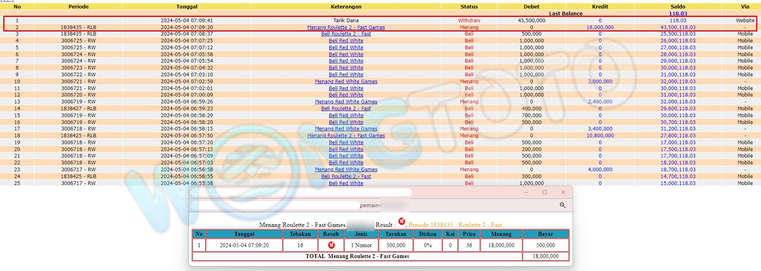Click the popup address bar field
This screenshot has width=761, height=271.
point(301,193)
